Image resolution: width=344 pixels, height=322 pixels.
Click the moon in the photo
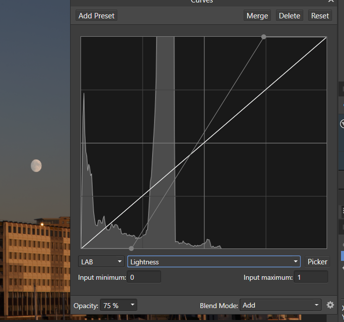click(36, 165)
